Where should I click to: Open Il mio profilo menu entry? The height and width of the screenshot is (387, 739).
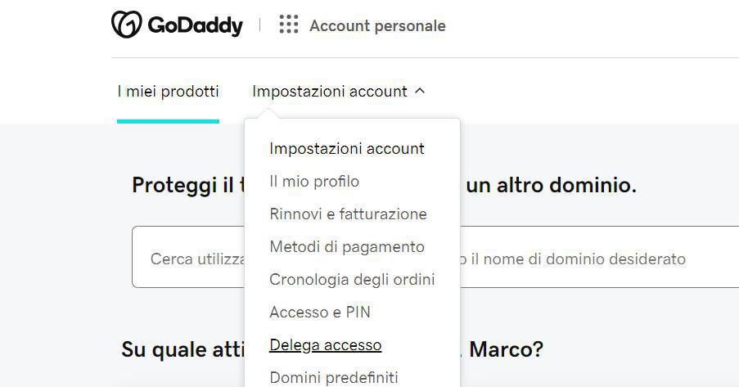coord(313,182)
